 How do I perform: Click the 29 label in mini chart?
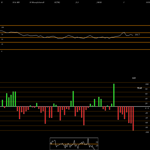[x=97, y=146]
